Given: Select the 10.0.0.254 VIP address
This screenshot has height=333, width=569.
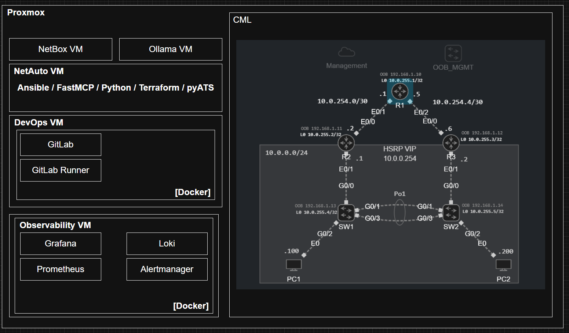Looking at the screenshot, I should pyautogui.click(x=400, y=158).
